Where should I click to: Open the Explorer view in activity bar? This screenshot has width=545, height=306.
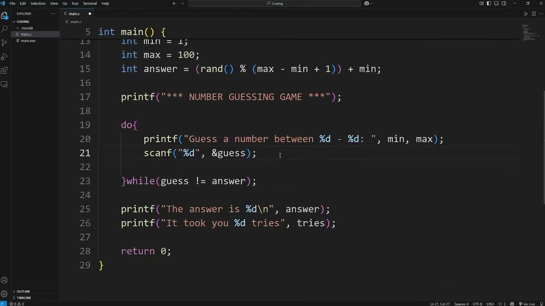click(4, 16)
